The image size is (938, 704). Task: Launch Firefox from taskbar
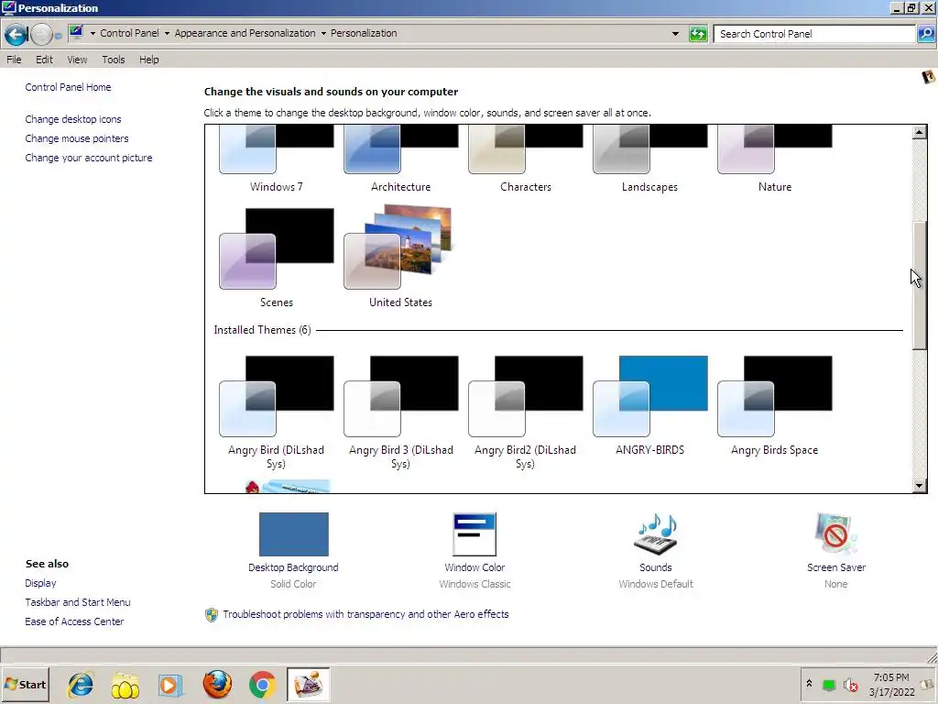(x=217, y=685)
